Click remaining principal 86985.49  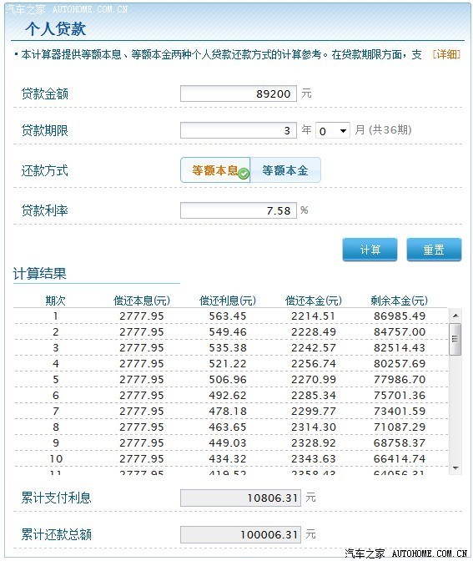(x=400, y=316)
